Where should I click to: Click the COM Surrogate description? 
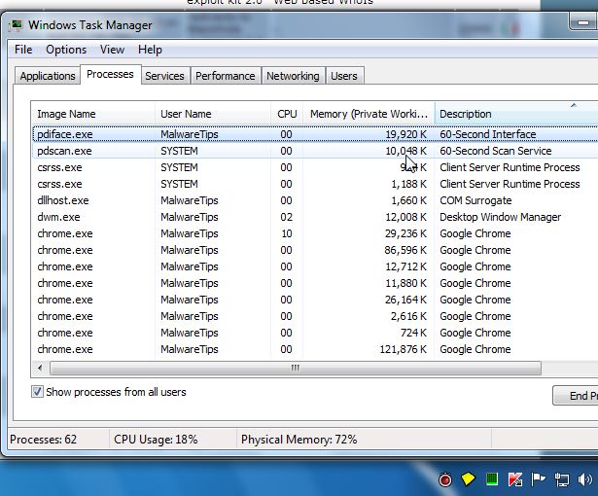click(475, 200)
